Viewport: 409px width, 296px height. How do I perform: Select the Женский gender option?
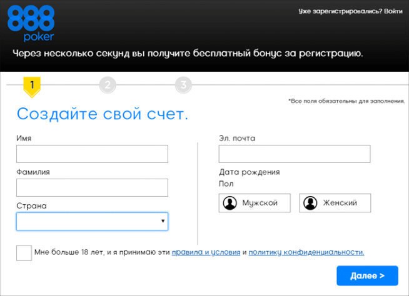click(335, 203)
